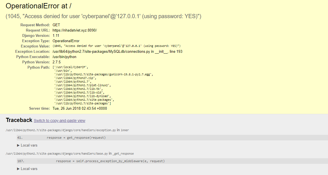
Task: Expand Local vars under base.py frame
Action: point(27,169)
